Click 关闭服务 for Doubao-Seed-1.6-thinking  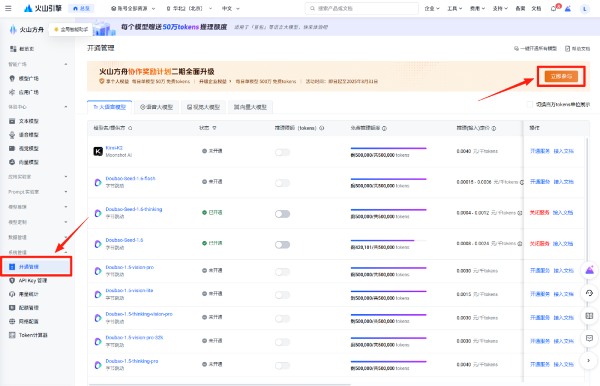[x=539, y=212]
